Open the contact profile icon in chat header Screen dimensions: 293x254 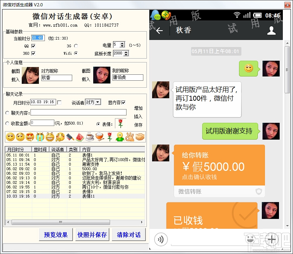pyautogui.click(x=271, y=31)
